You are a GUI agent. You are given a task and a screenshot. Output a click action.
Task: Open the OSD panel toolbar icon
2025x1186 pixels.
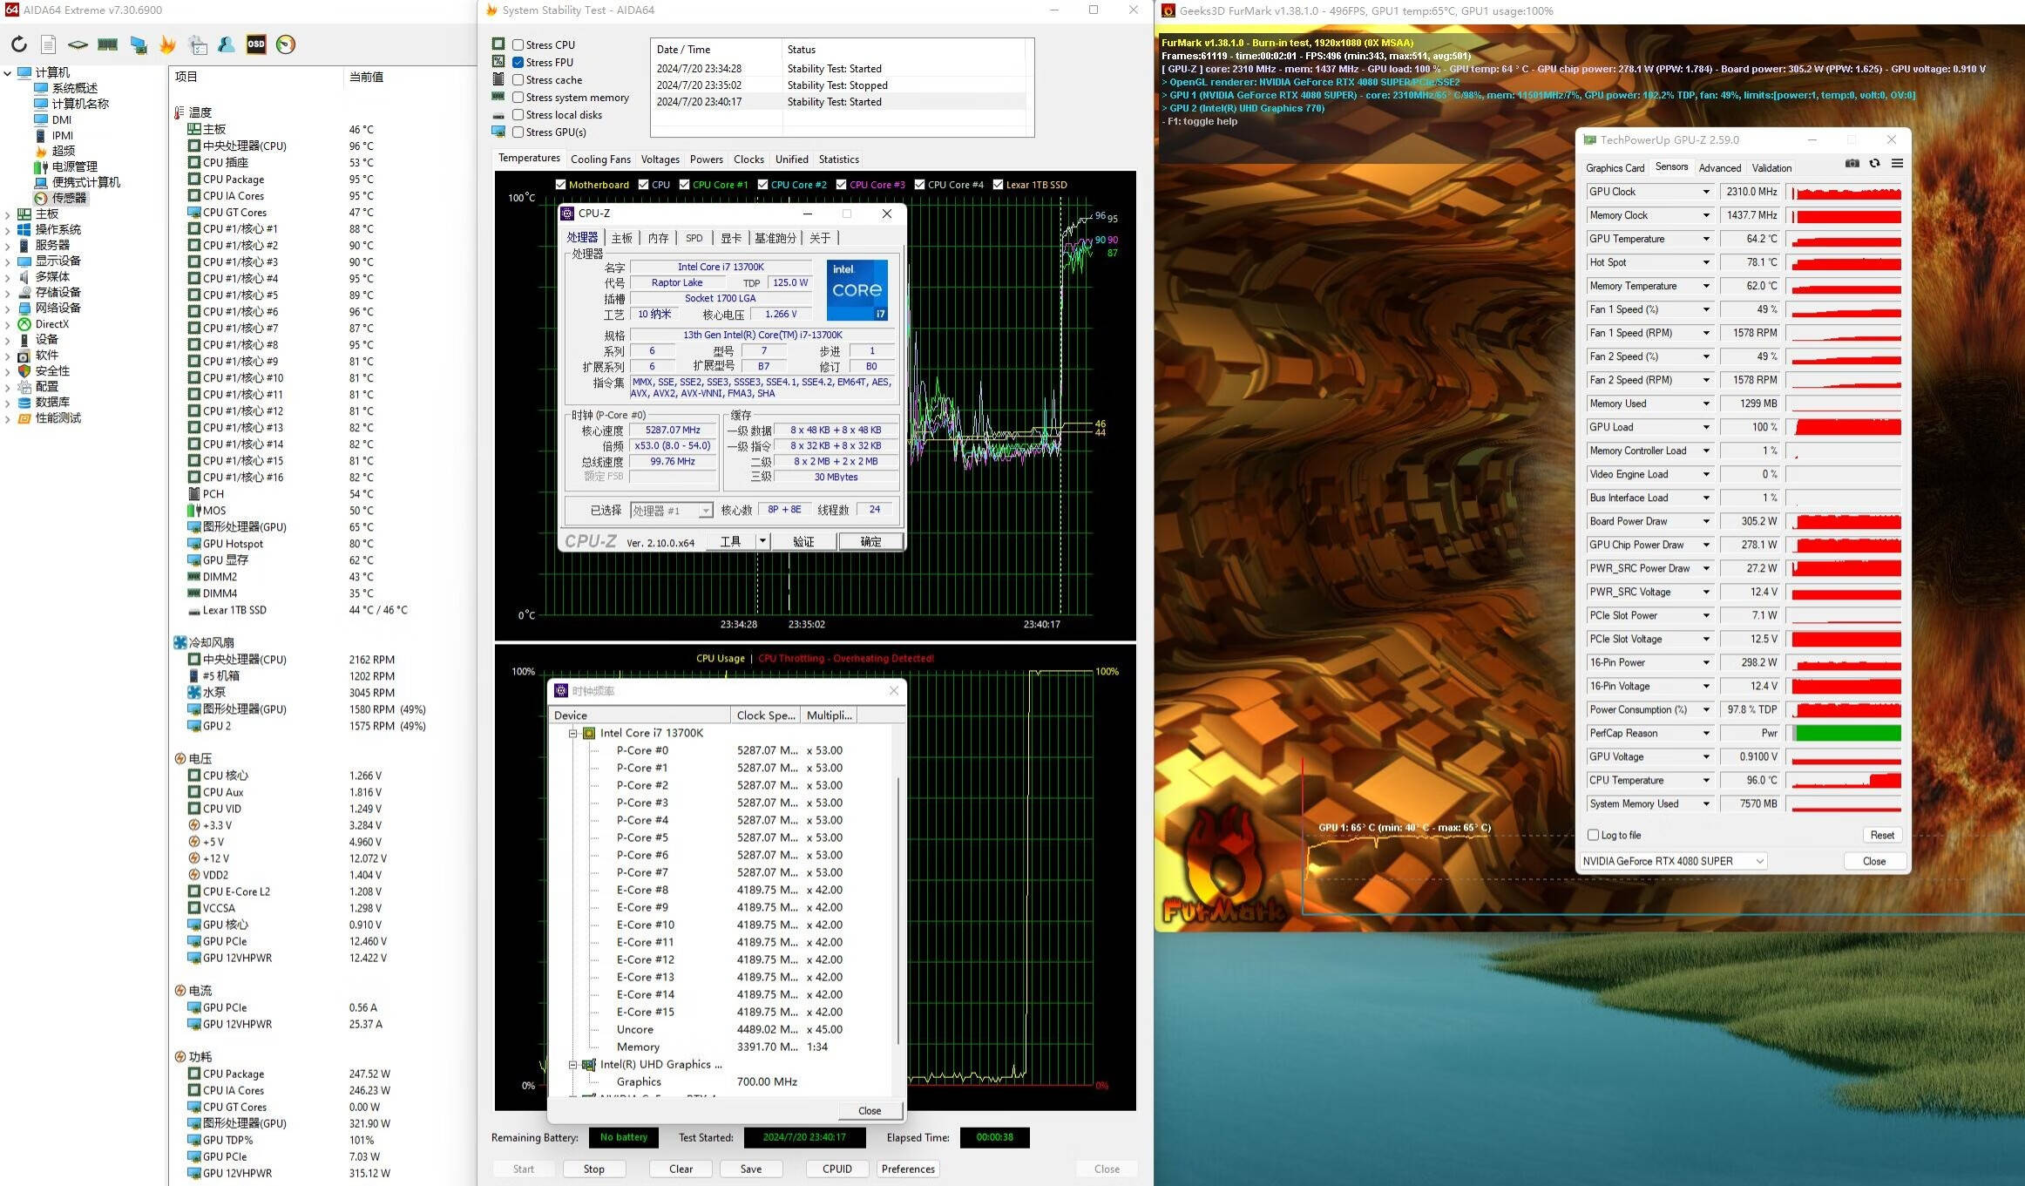256,44
